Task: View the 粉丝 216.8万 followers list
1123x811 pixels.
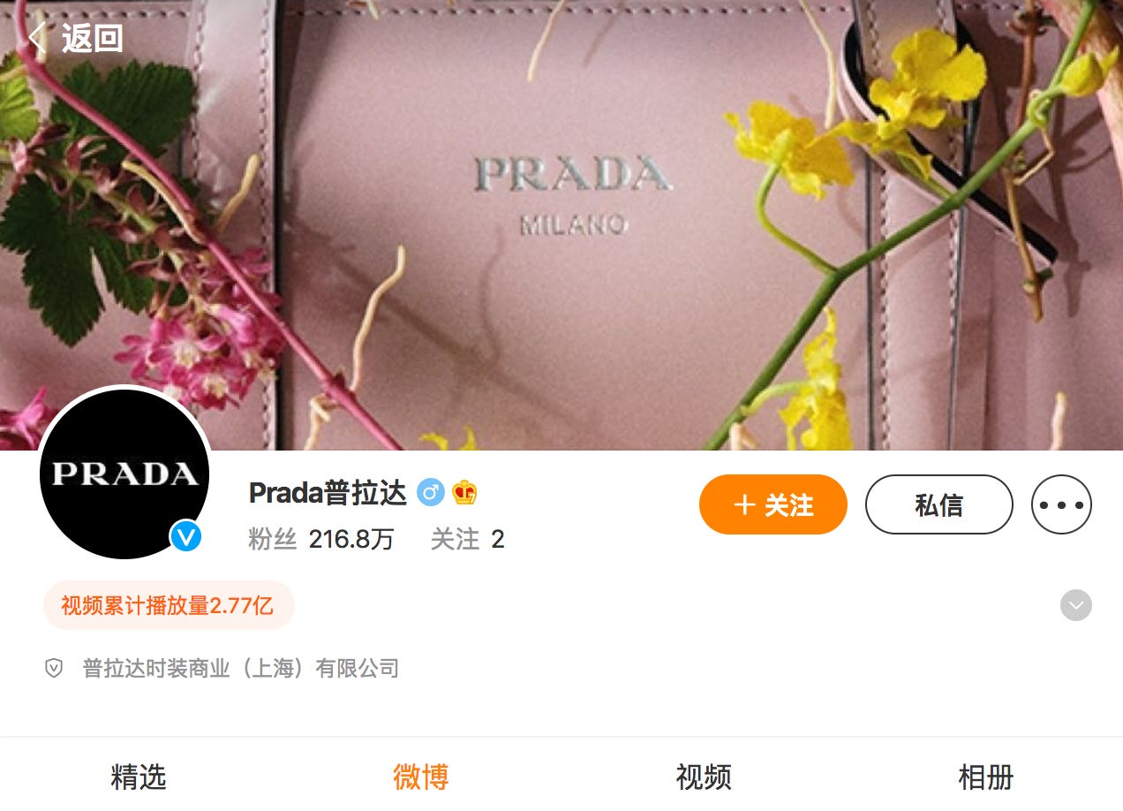Action: pos(321,539)
